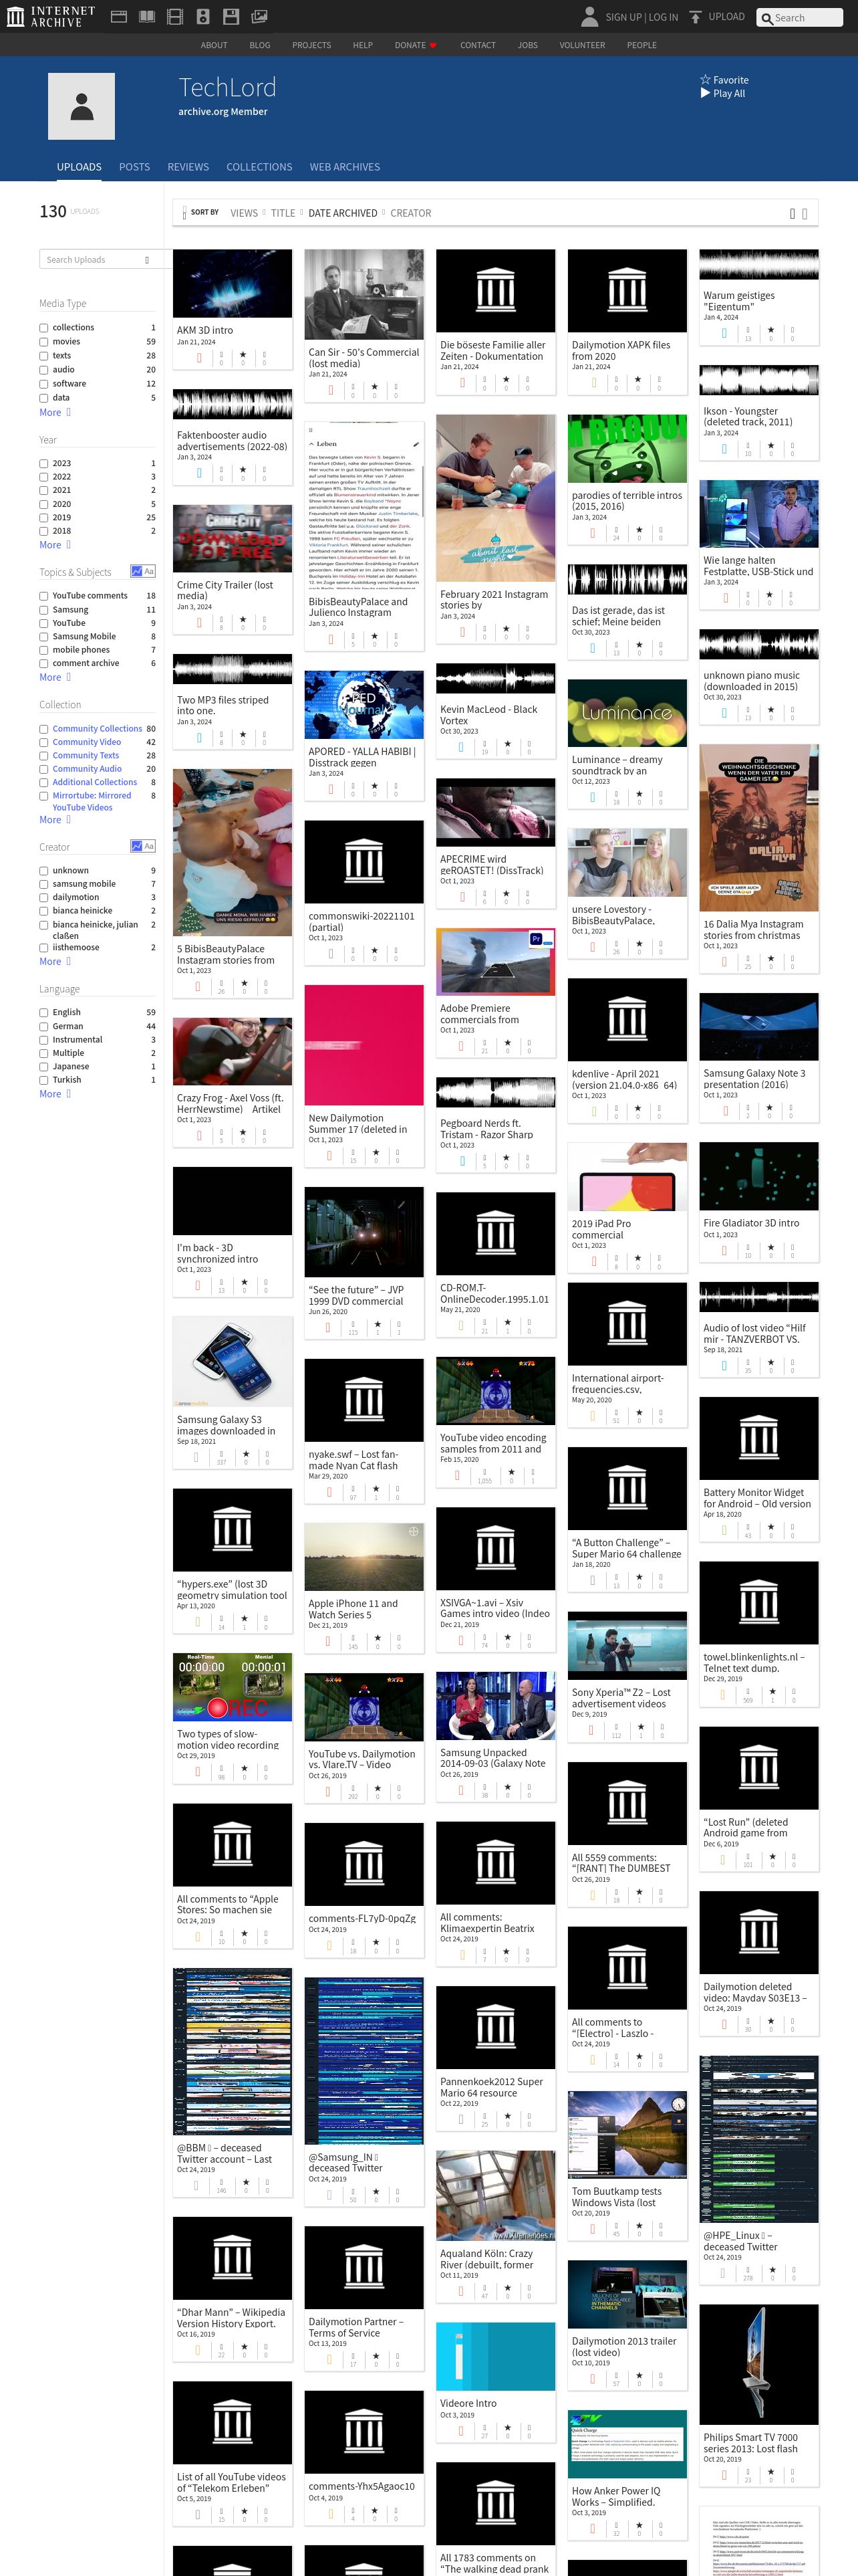Open the Video film-strip icon
This screenshot has height=2576, width=858.
[x=175, y=17]
